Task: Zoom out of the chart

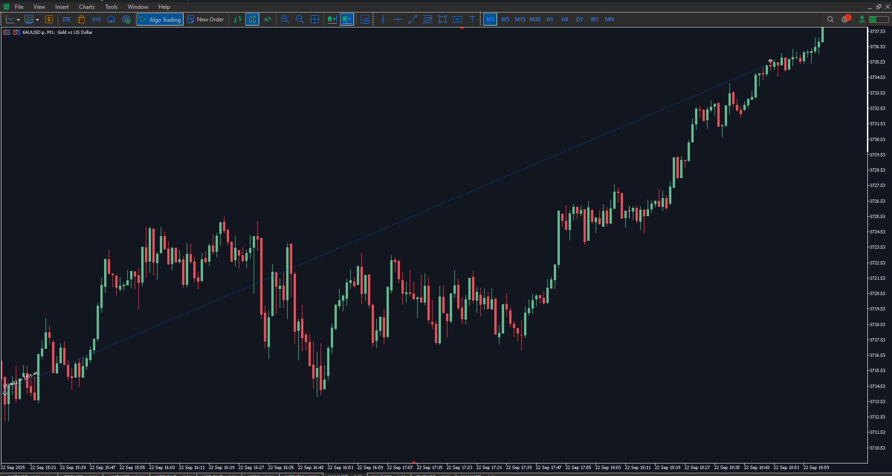Action: coord(300,19)
